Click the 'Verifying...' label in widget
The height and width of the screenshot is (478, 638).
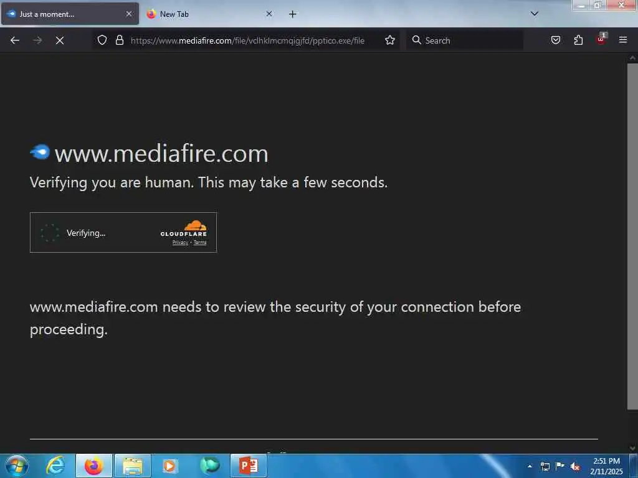point(86,233)
